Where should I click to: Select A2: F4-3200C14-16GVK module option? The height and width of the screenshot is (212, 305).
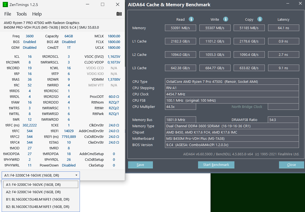41,192
